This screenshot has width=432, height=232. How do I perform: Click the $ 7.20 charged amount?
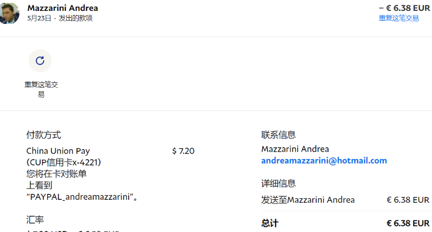point(183,151)
